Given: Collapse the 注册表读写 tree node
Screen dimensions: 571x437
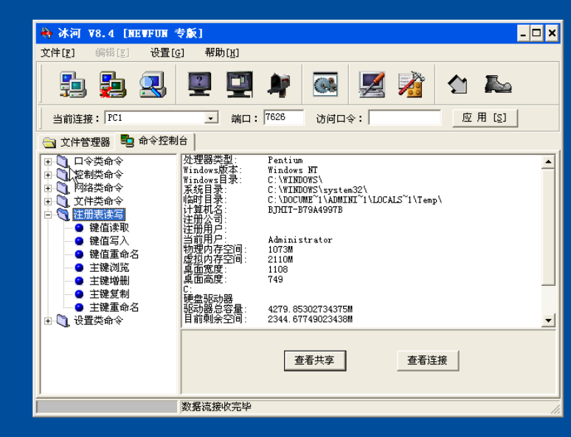Looking at the screenshot, I should 48,214.
